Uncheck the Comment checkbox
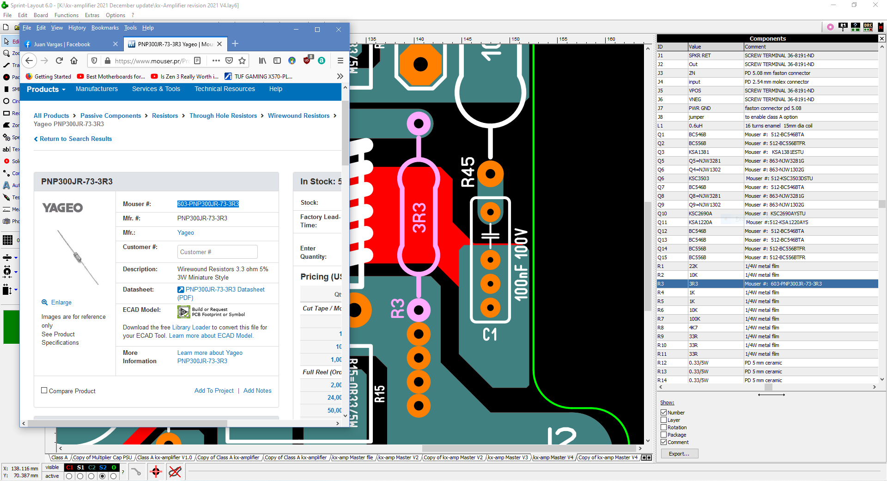 [663, 442]
